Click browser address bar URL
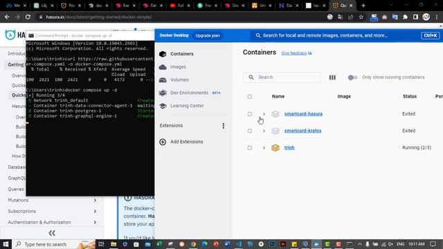This screenshot has height=249, width=443. tap(99, 17)
